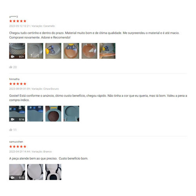Open photo of gray seat on brown toilet
Screen dimensions: 196x196
click(53, 114)
